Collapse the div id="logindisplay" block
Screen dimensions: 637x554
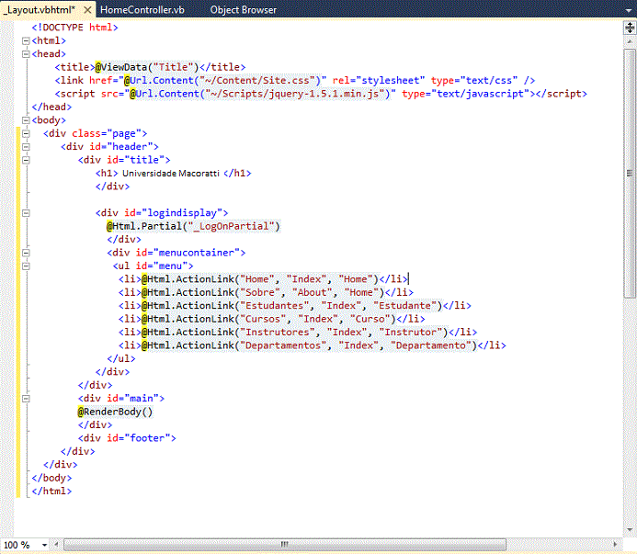click(x=26, y=213)
